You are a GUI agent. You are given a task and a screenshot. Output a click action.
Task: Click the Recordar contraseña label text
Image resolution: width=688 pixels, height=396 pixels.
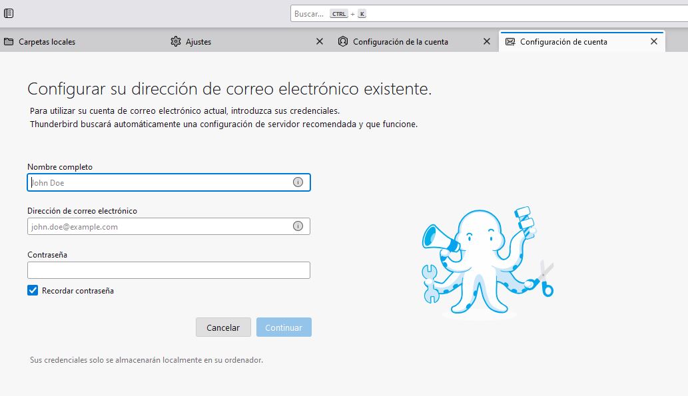coord(78,291)
